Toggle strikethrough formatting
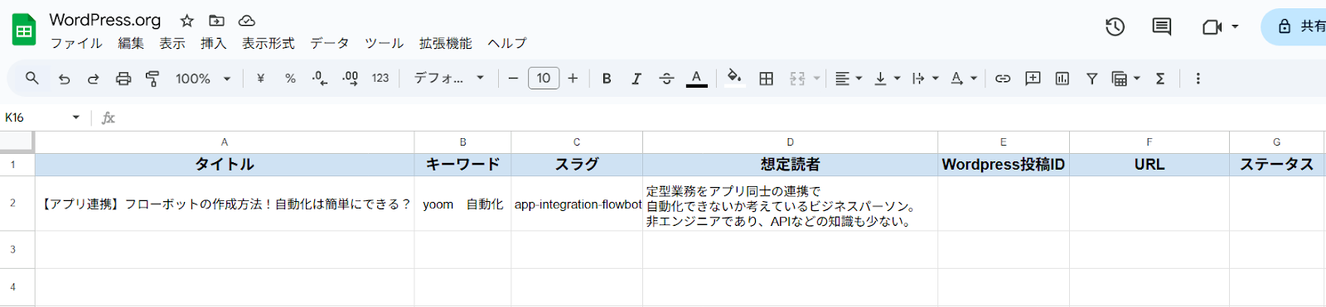The image size is (1326, 307). [x=666, y=79]
